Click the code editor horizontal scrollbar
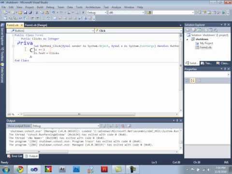 (79, 114)
